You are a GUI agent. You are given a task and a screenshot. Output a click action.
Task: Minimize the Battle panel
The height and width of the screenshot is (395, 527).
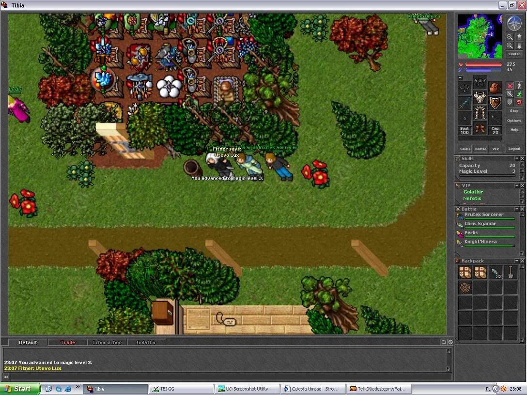click(x=517, y=209)
